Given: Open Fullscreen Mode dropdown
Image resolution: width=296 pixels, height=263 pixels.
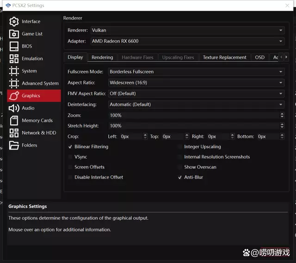Looking at the screenshot, I should point(196,72).
